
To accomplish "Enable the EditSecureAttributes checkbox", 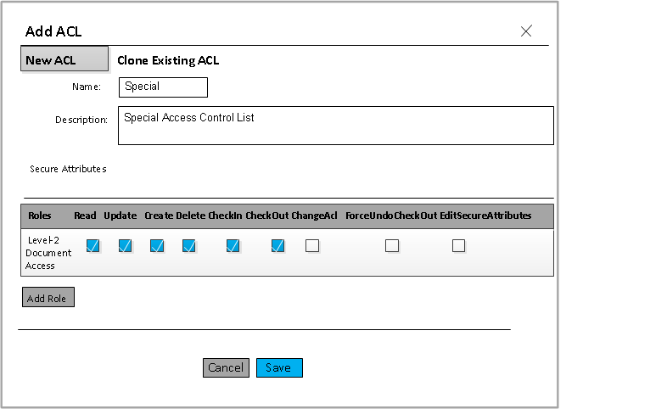I will tap(458, 246).
